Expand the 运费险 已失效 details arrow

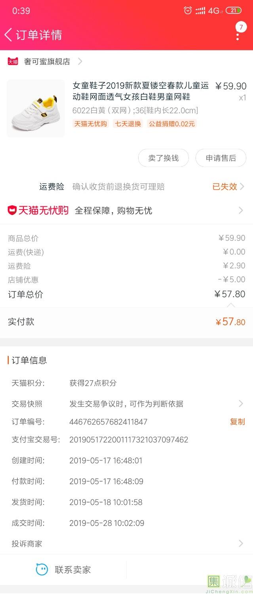(x=242, y=187)
